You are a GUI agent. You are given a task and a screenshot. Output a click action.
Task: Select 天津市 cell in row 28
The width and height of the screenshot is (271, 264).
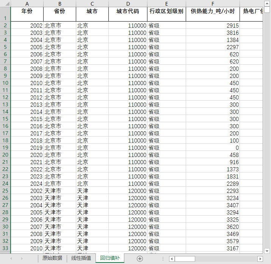[60, 213]
